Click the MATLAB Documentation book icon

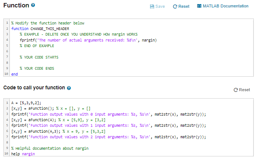pos(199,6)
